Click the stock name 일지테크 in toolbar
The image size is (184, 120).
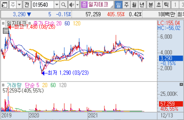(98, 4)
